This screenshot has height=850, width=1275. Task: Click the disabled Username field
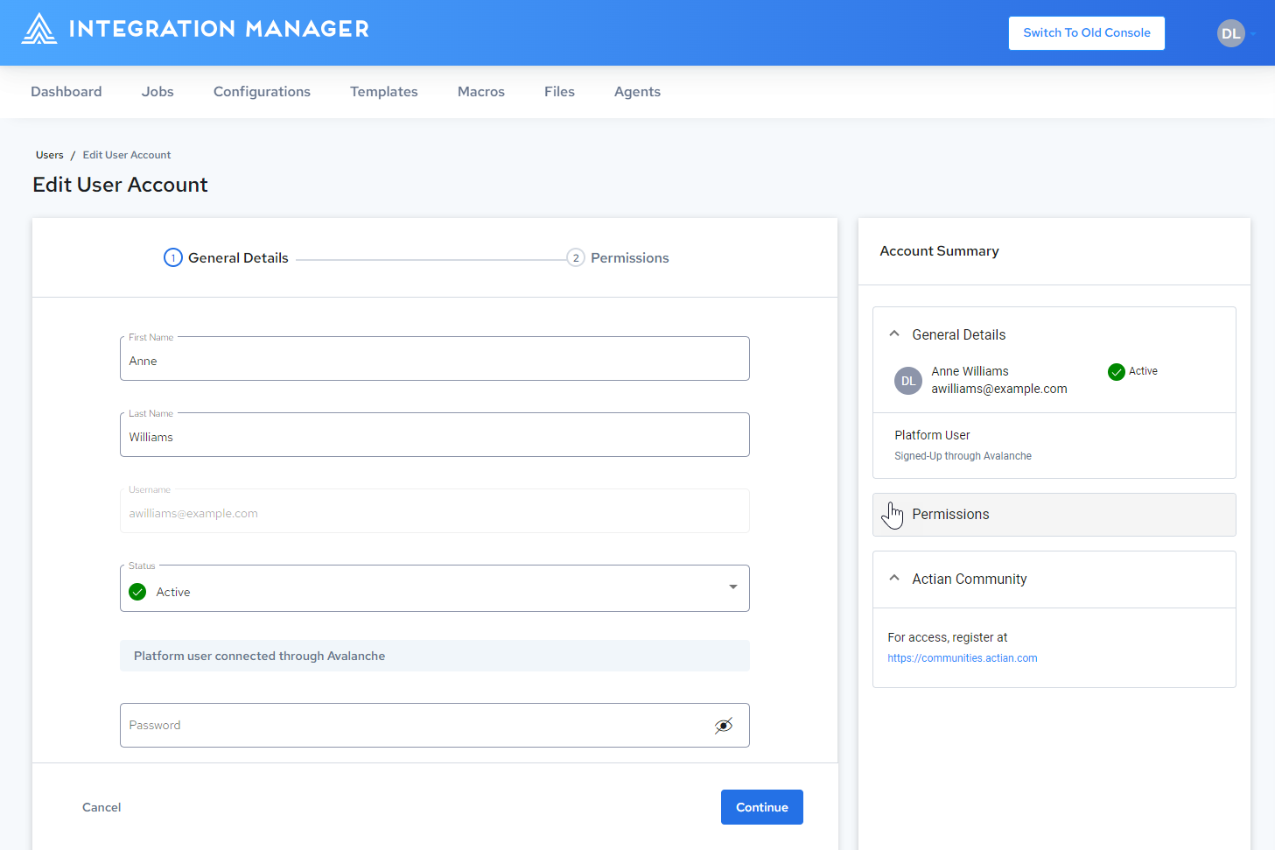tap(435, 511)
